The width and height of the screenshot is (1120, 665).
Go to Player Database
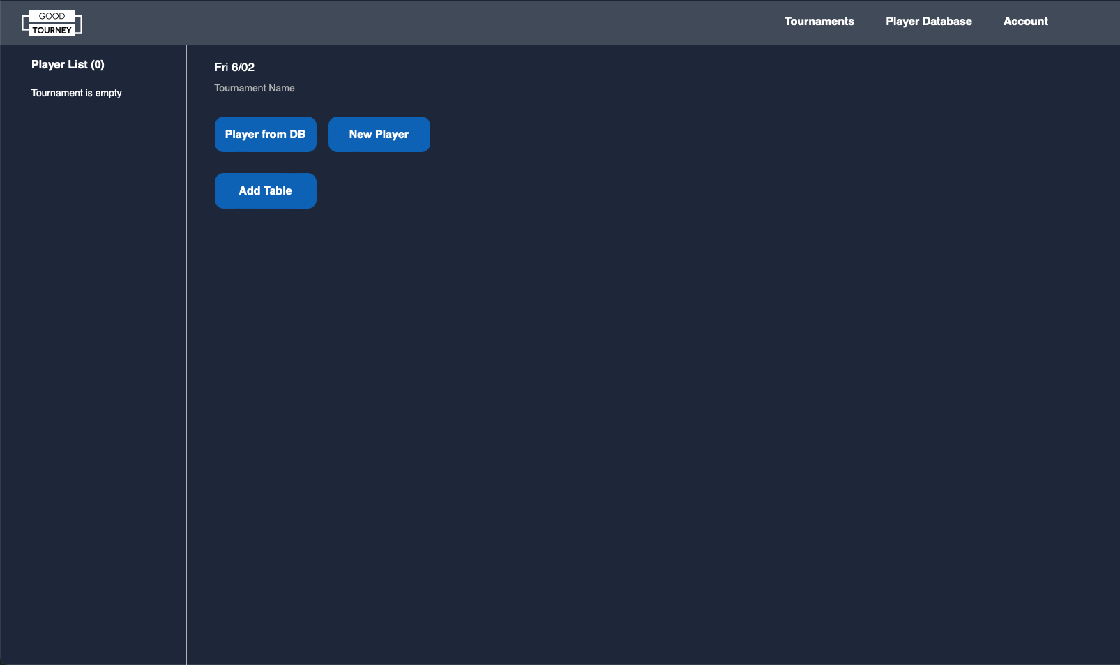[x=928, y=22]
